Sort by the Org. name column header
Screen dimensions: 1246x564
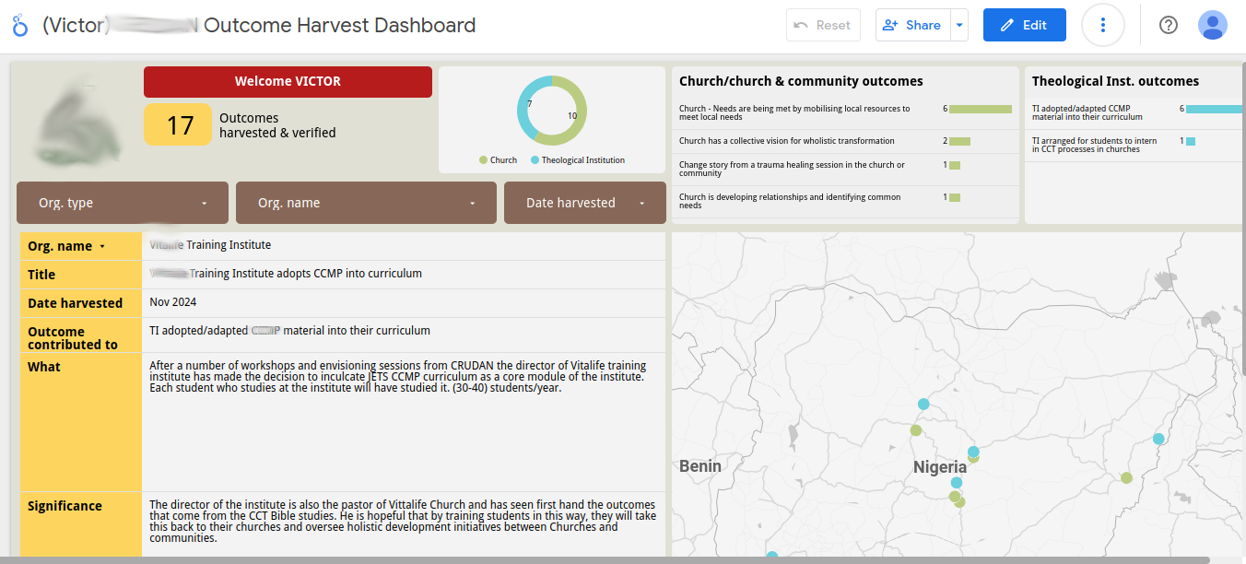(x=66, y=246)
